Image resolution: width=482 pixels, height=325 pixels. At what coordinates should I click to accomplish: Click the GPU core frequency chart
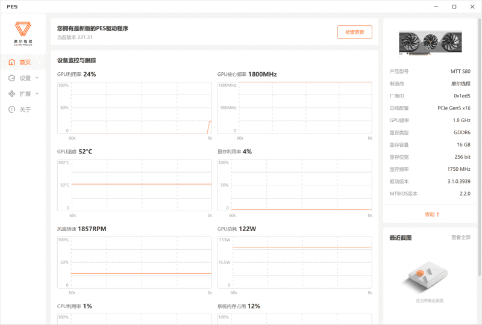[295, 108]
